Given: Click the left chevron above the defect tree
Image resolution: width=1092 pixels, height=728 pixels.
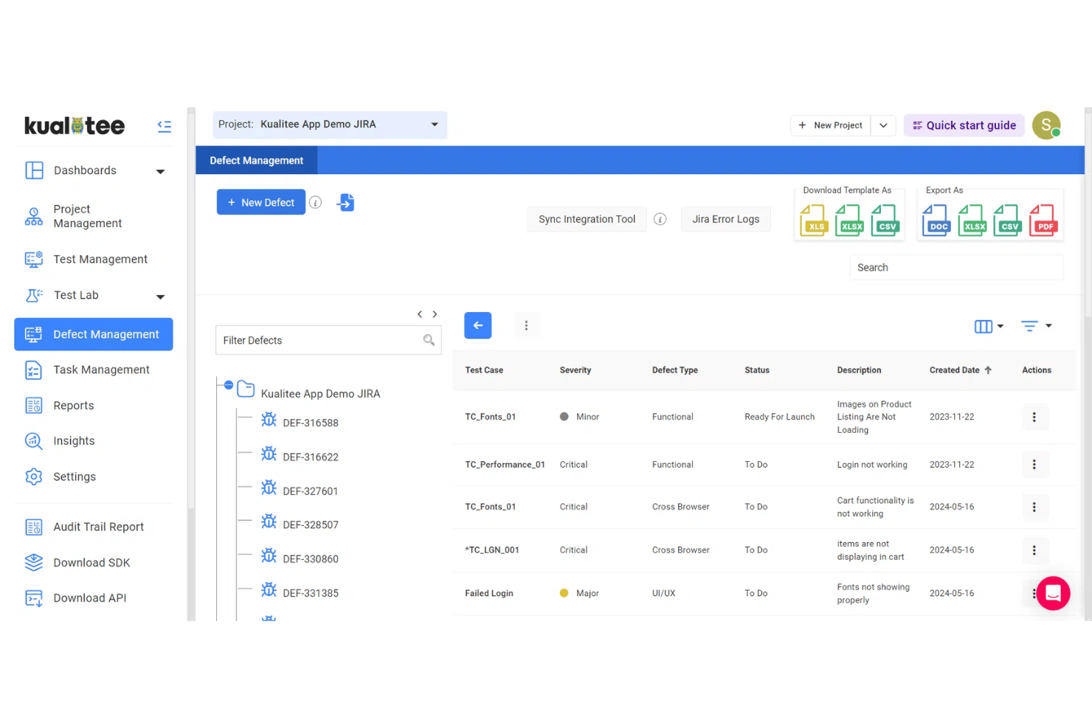Looking at the screenshot, I should [x=420, y=314].
